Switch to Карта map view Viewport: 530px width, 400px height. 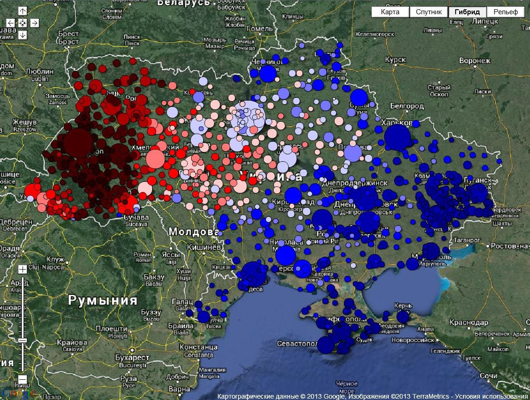(x=390, y=12)
